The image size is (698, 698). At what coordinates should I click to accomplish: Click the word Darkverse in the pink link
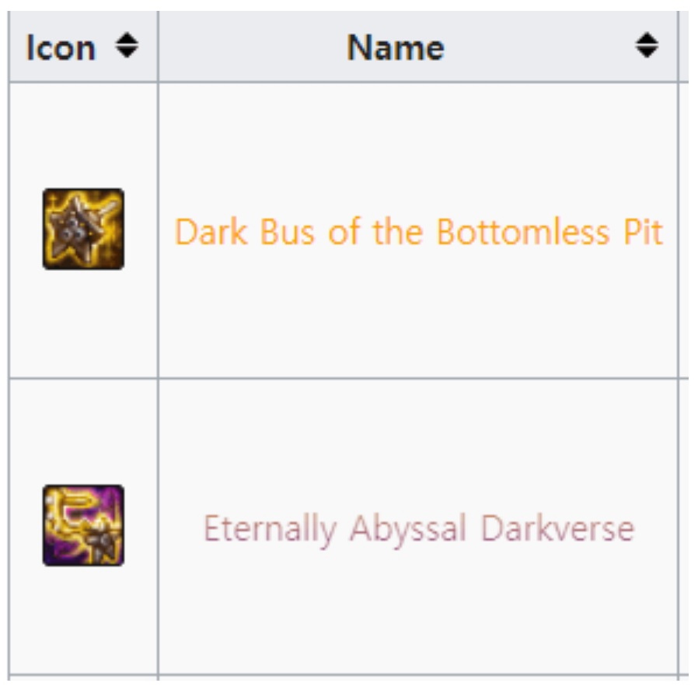coord(558,528)
